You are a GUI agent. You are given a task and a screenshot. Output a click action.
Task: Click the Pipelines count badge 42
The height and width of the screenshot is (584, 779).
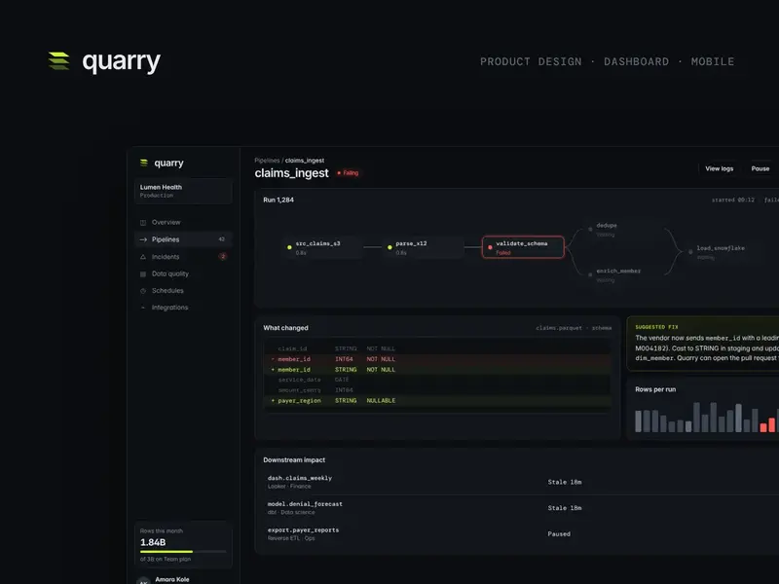coord(222,239)
